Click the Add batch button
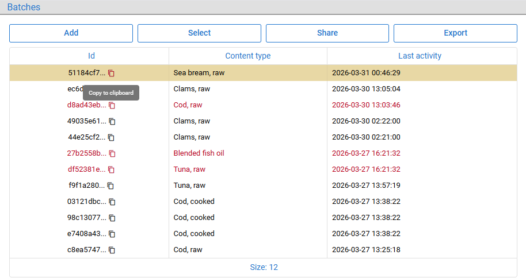The height and width of the screenshot is (278, 526). click(71, 33)
